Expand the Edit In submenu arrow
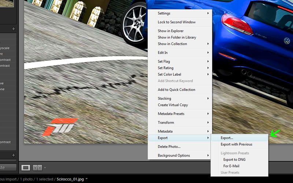Image resolution: width=293 pixels, height=183 pixels. pyautogui.click(x=208, y=53)
